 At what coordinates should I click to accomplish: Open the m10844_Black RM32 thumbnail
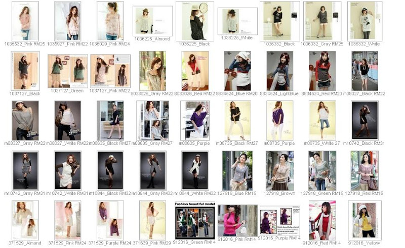[x=110, y=171]
